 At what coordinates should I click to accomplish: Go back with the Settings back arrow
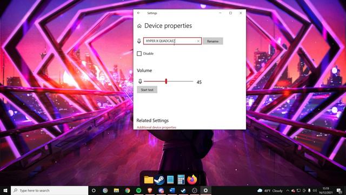[x=138, y=13]
